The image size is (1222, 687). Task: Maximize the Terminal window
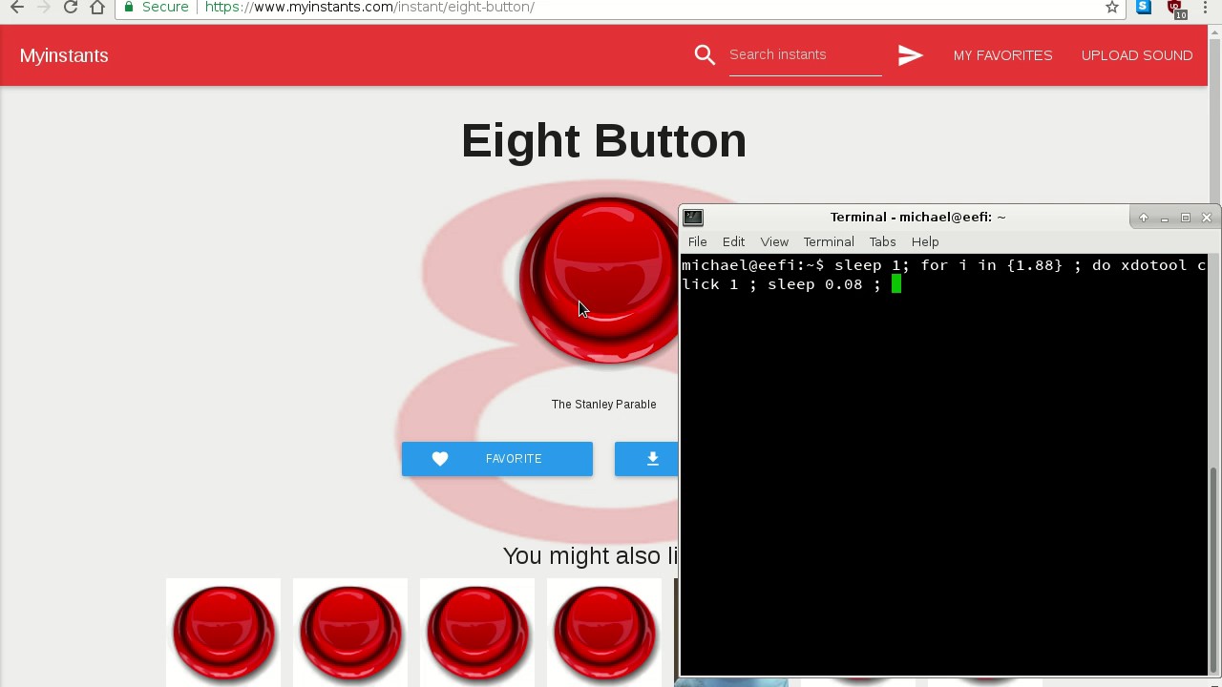click(x=1186, y=218)
